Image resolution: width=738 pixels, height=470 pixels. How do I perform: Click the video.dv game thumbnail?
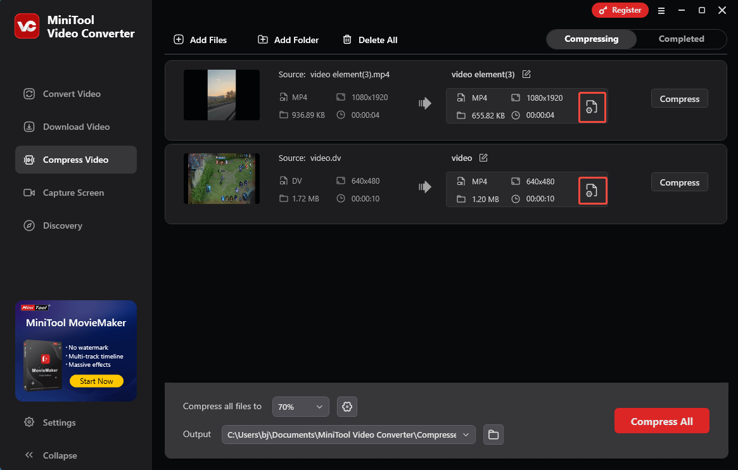pyautogui.click(x=222, y=179)
